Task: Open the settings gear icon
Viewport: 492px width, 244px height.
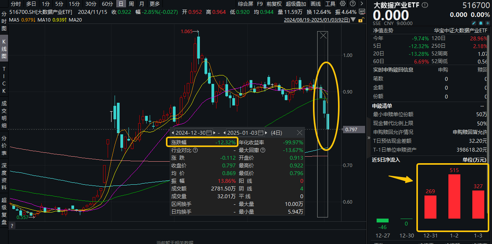Action: coord(342,4)
